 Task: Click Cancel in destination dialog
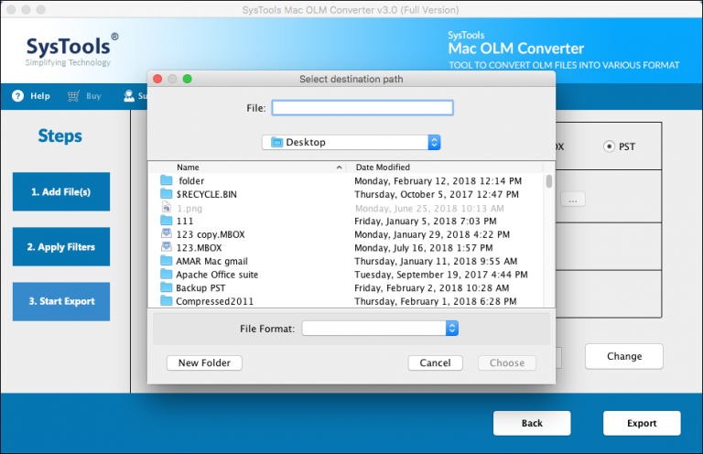click(x=436, y=363)
